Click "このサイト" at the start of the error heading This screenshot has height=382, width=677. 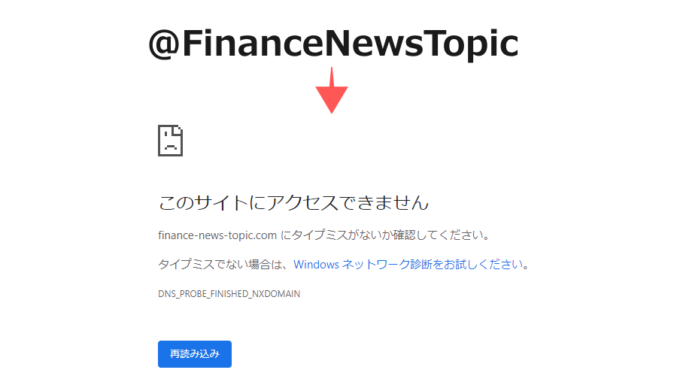pyautogui.click(x=203, y=202)
